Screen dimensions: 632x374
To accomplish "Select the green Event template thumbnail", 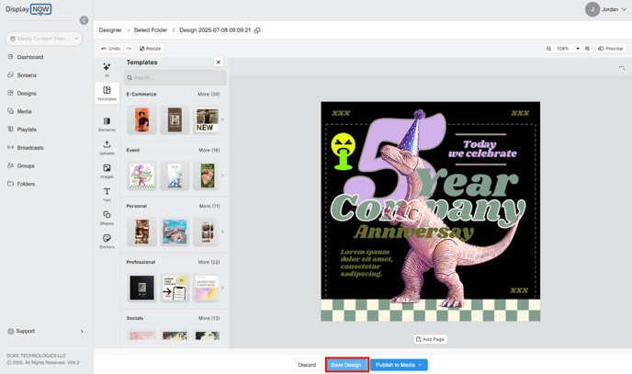I will 208,176.
